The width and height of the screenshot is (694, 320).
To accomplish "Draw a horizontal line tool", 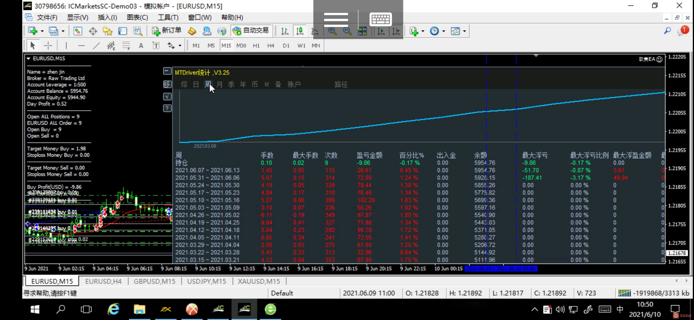I will coord(81,46).
